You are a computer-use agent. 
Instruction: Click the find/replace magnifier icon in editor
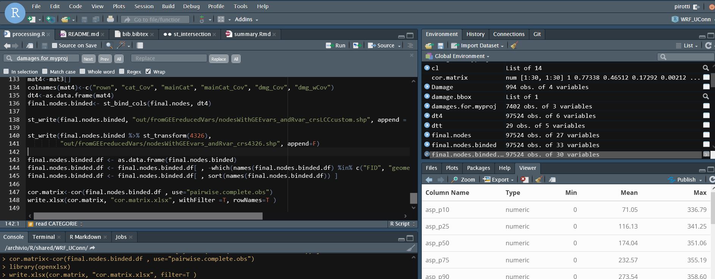coord(109,45)
